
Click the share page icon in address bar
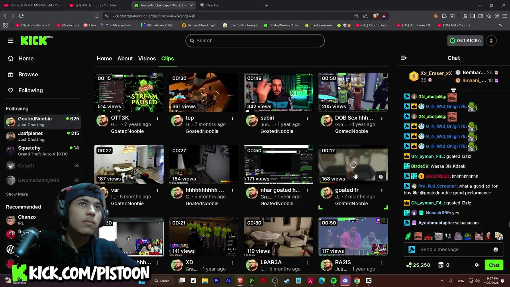coord(365,16)
